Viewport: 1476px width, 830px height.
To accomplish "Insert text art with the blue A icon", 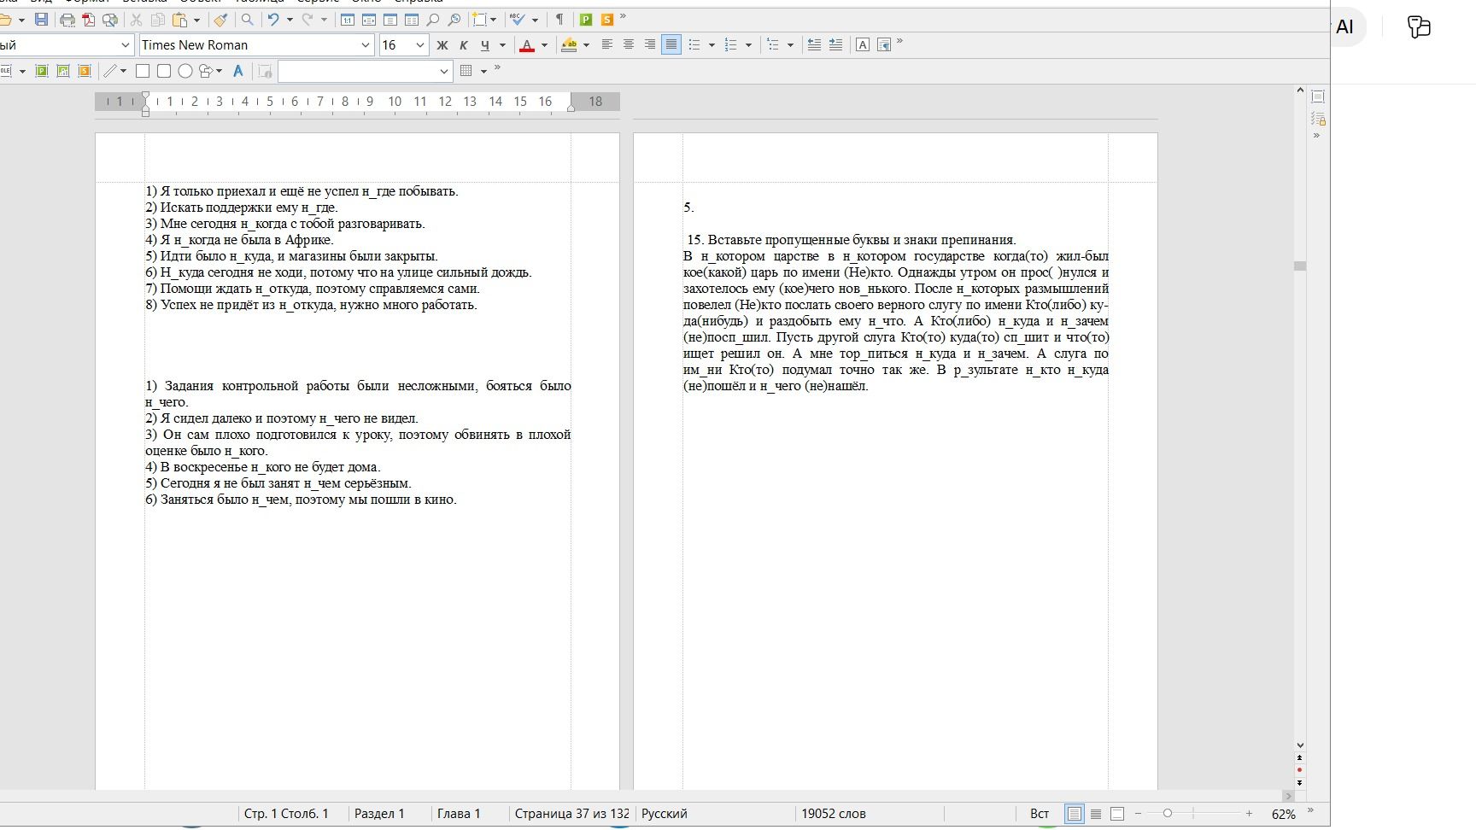I will [238, 71].
